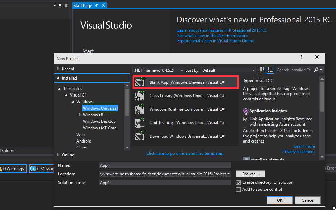The width and height of the screenshot is (336, 210).
Task: Select Web in the template tree
Action: (x=80, y=135)
